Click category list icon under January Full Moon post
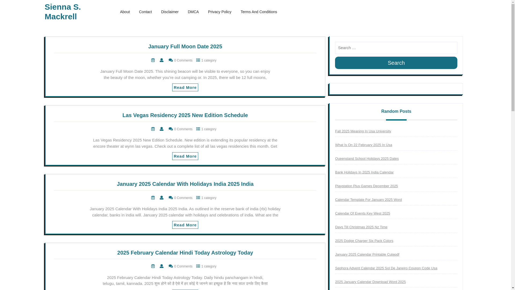Image resolution: width=515 pixels, height=290 pixels. click(x=198, y=60)
